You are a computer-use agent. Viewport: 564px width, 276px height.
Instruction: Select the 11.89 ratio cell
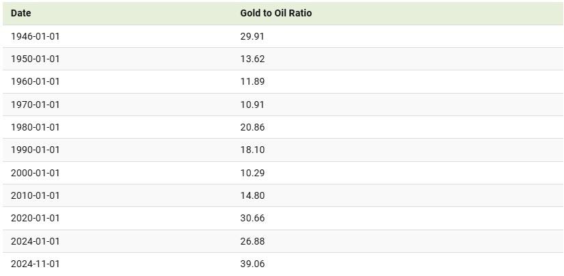tap(252, 81)
